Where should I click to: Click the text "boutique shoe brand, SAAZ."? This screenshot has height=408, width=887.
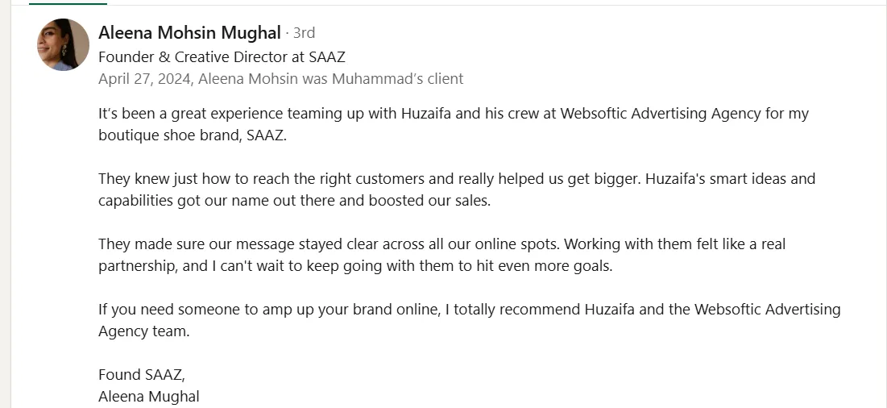coord(193,135)
